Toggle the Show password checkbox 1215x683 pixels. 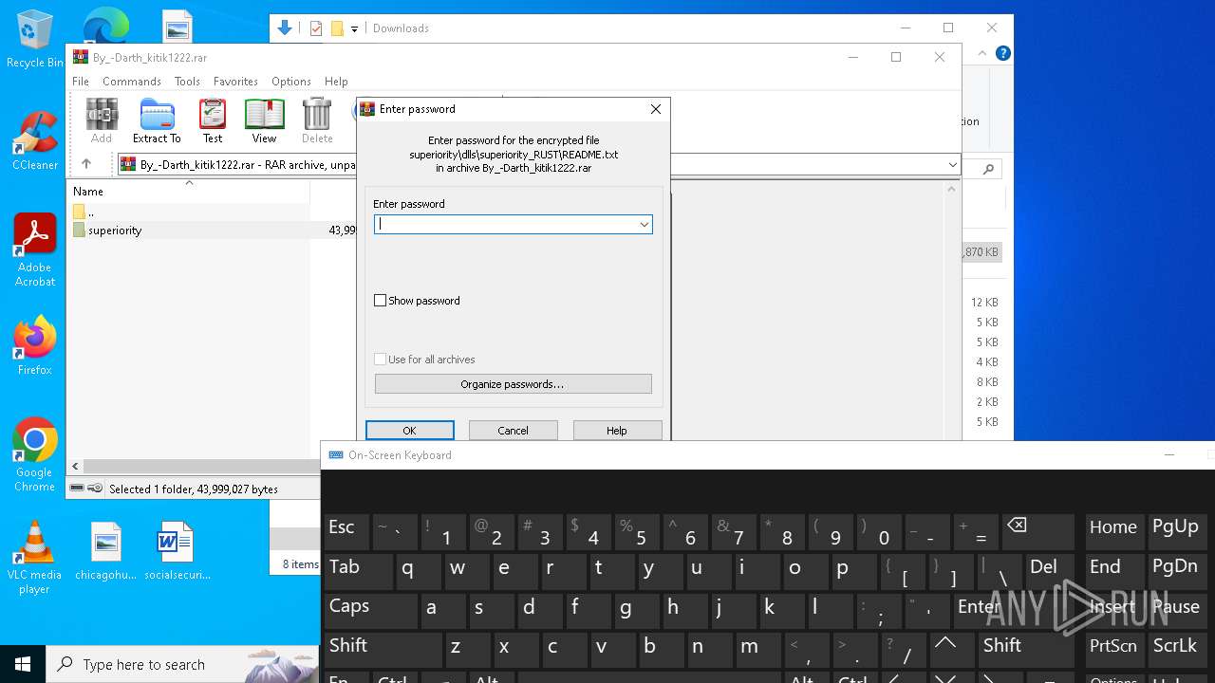click(381, 301)
